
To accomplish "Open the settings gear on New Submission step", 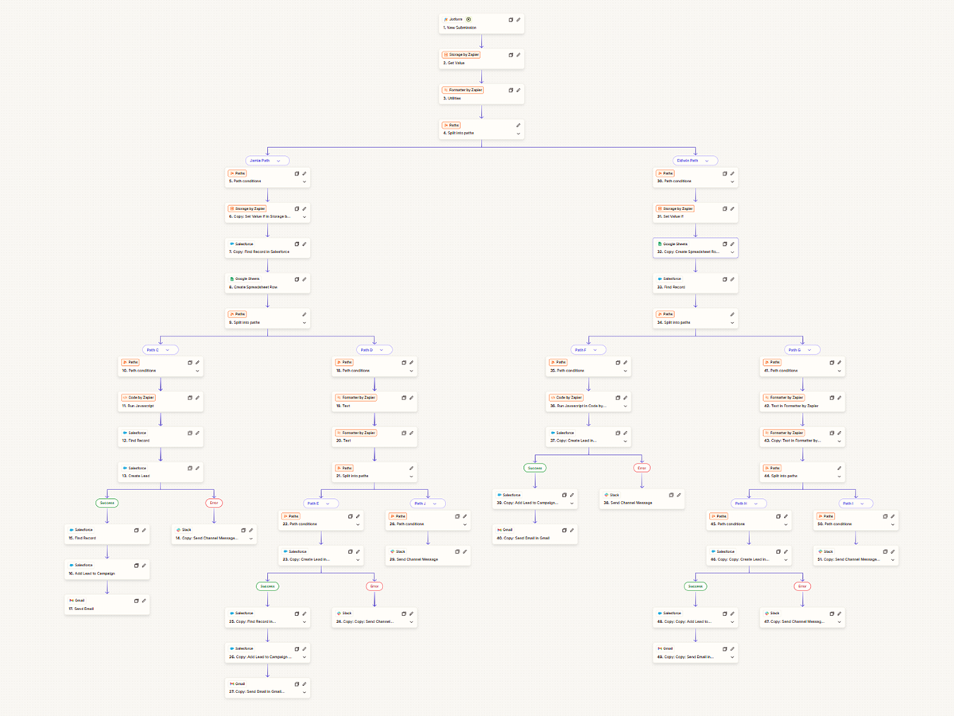I will [470, 20].
